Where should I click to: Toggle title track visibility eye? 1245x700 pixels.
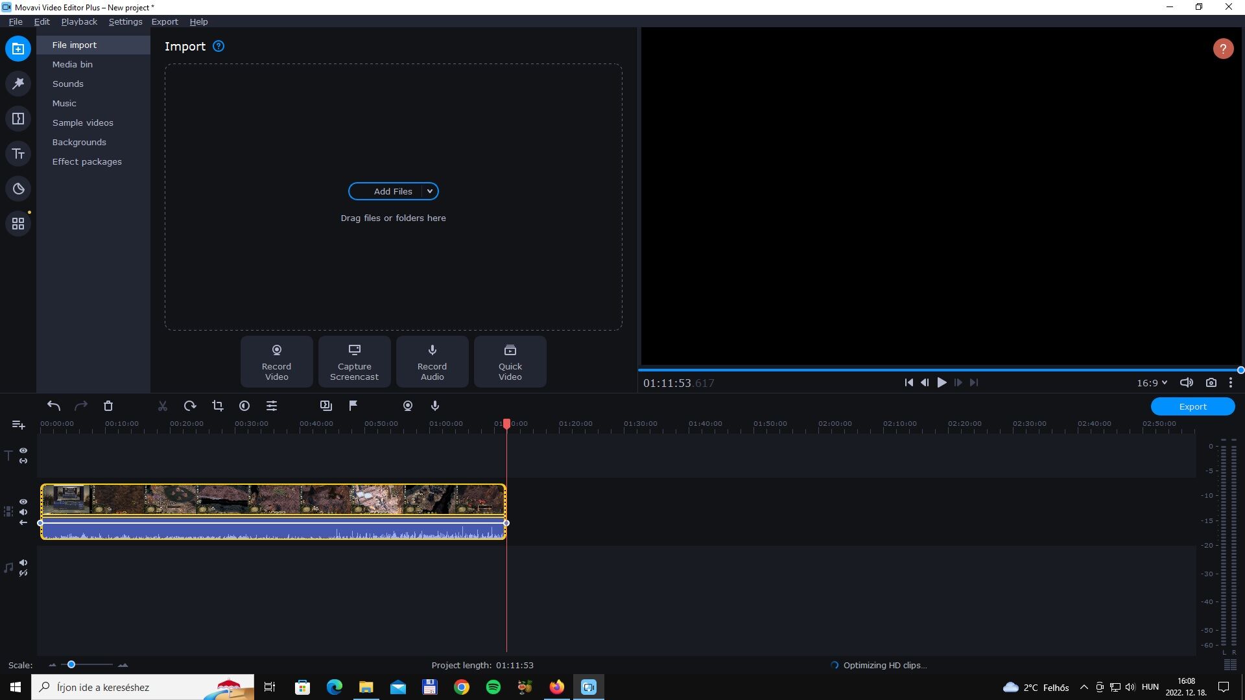pyautogui.click(x=23, y=450)
